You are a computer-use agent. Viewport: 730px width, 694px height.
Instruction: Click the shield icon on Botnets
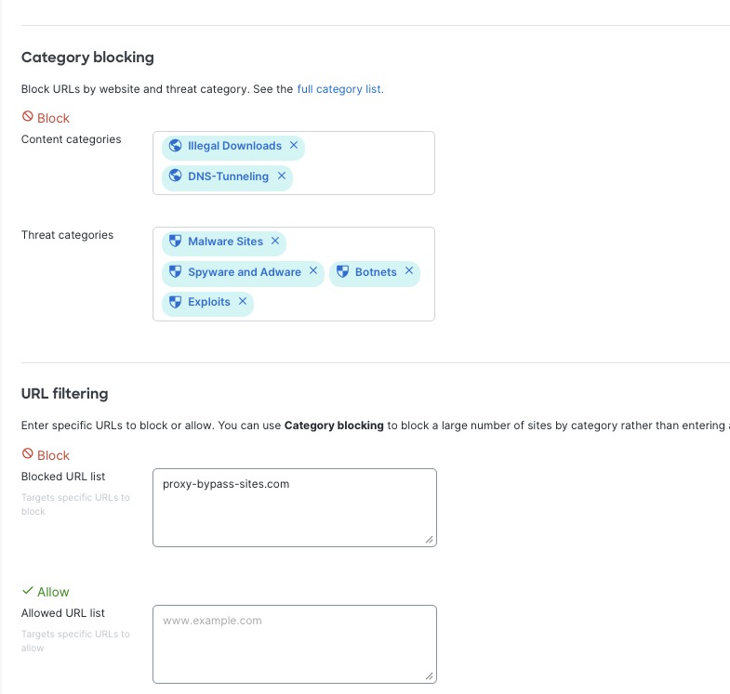[x=342, y=272]
